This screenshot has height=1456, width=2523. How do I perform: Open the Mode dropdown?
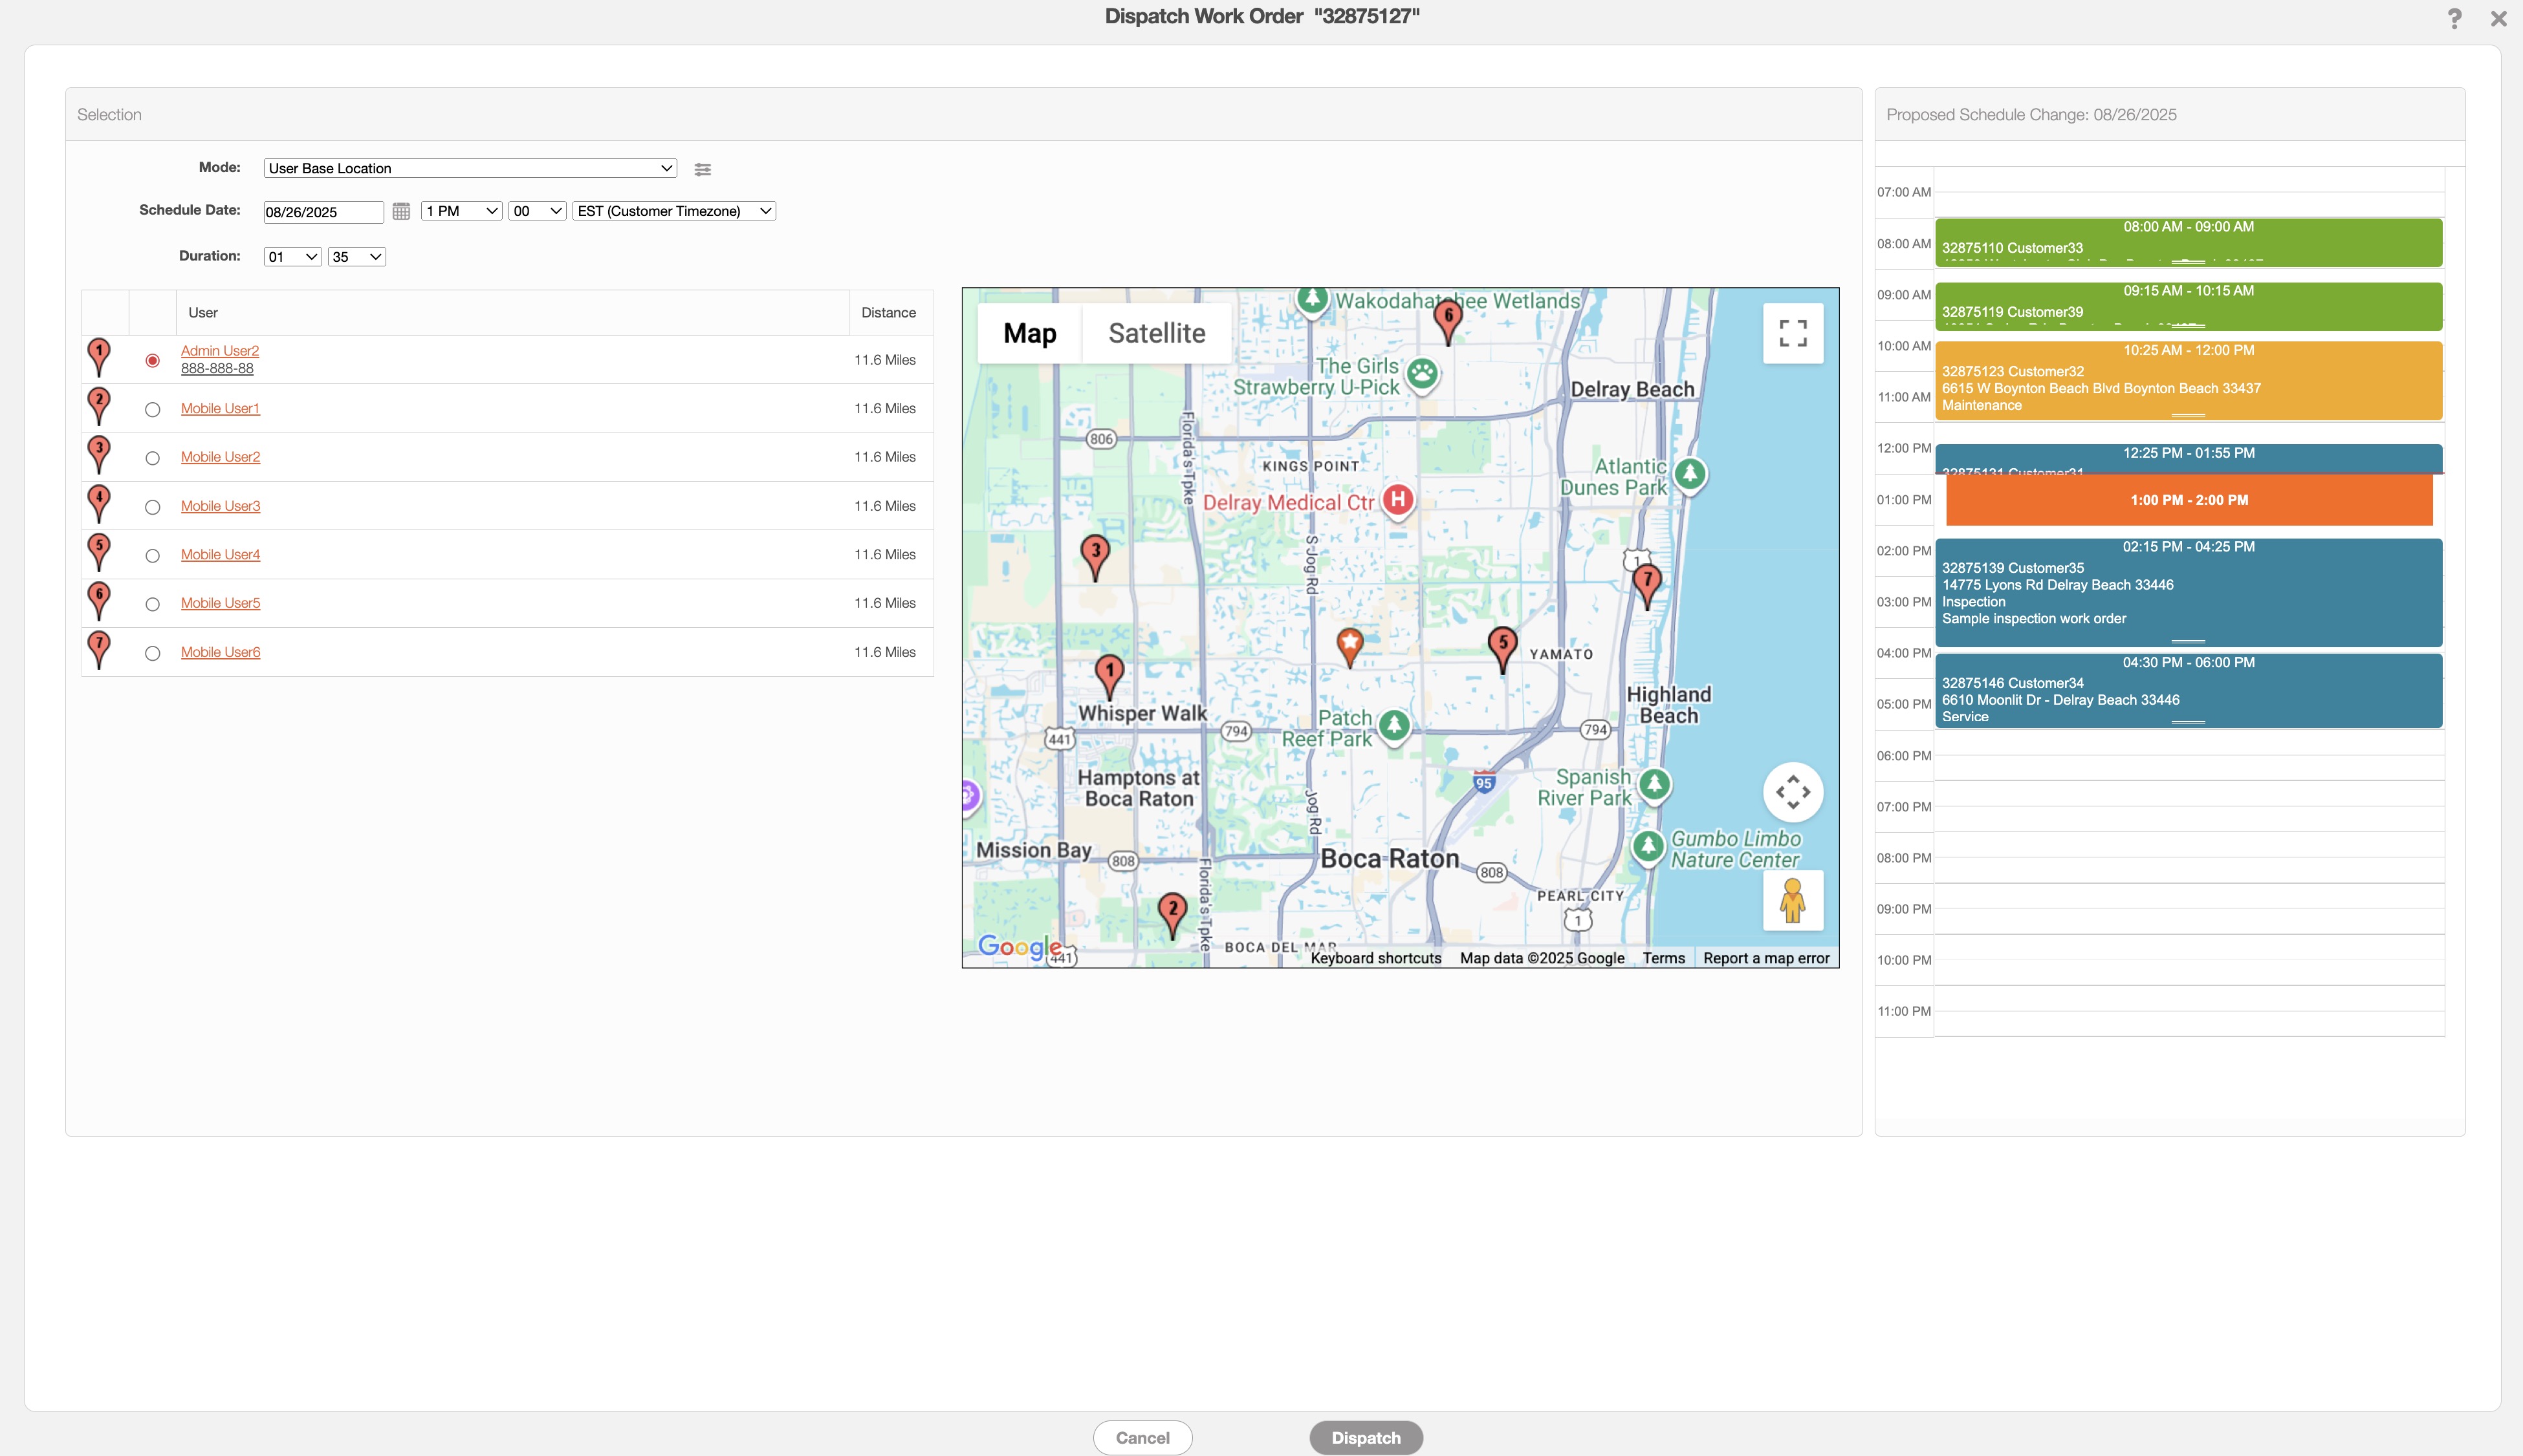pos(469,168)
